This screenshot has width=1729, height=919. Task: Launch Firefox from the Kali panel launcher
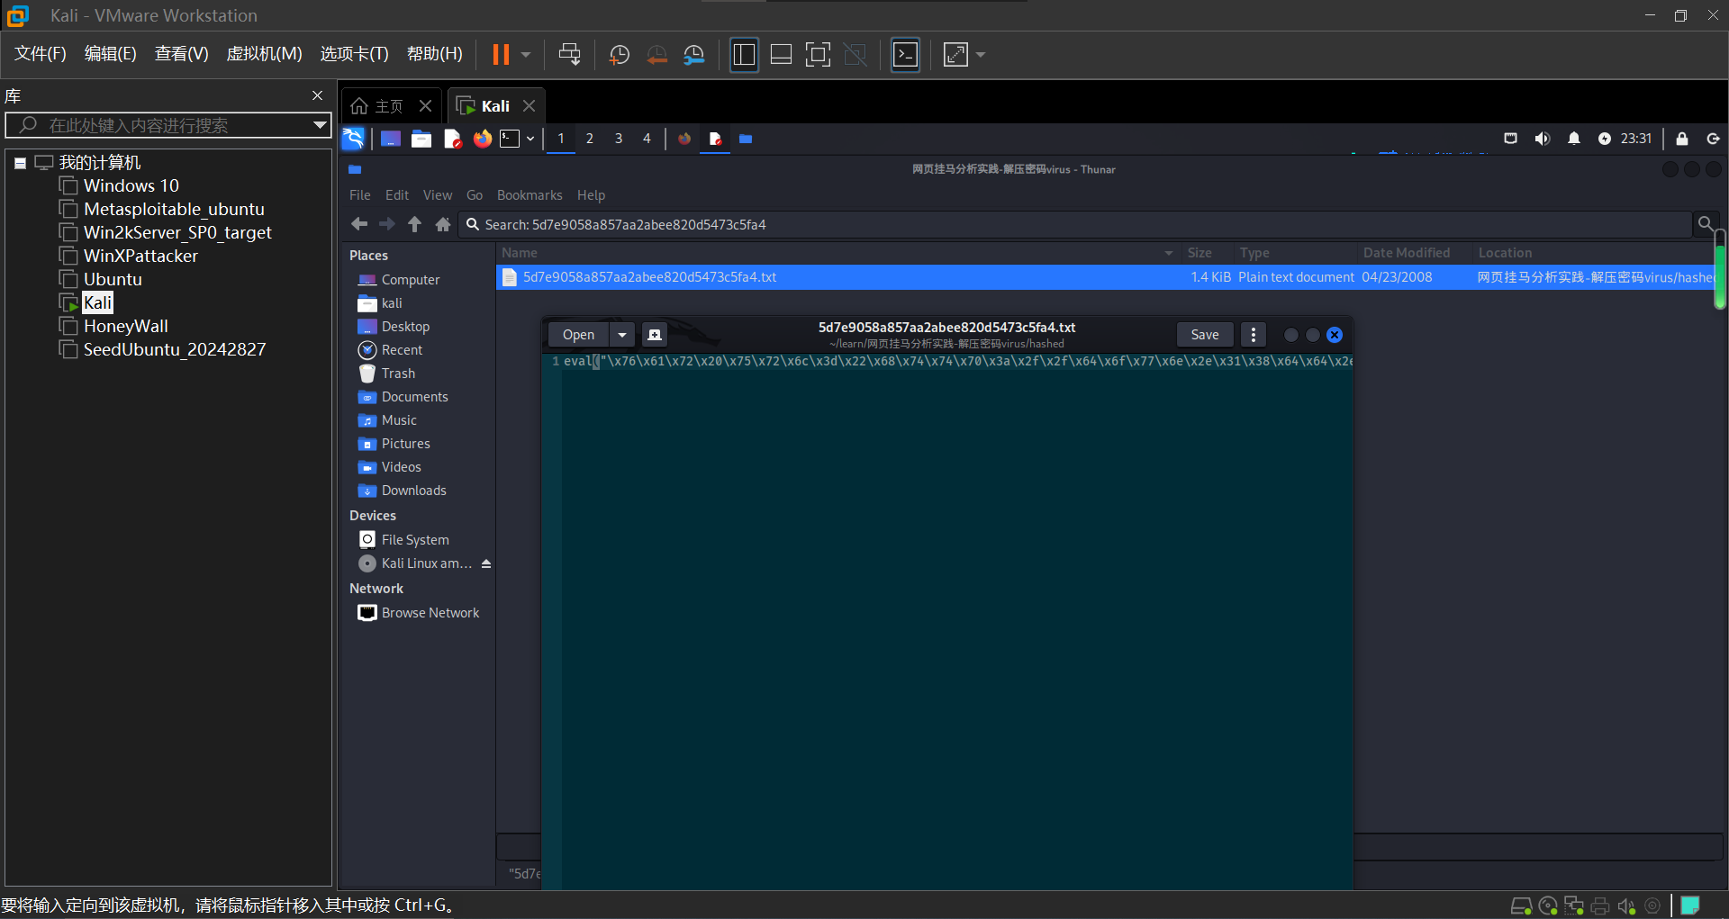tap(483, 139)
